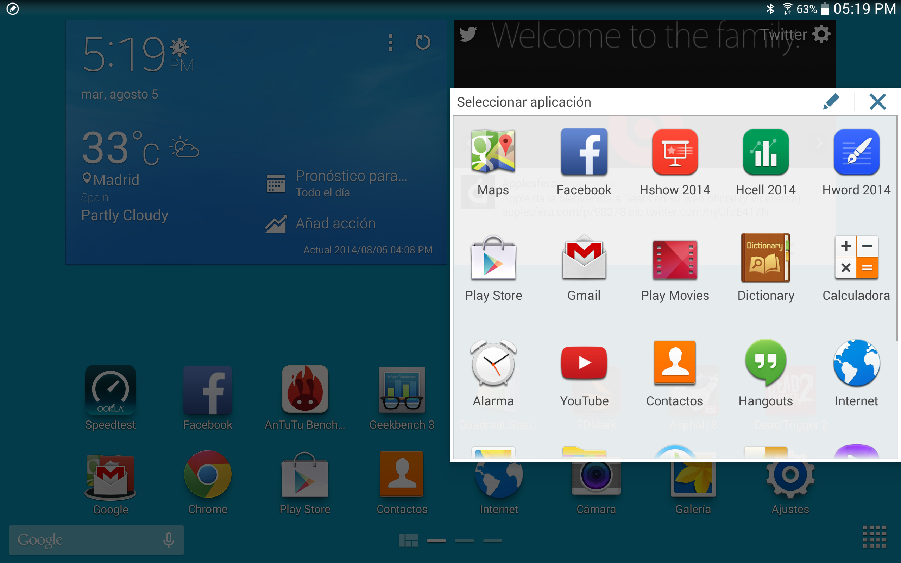Tap the 33°C temperature reading
The image size is (901, 563).
pyautogui.click(x=121, y=148)
